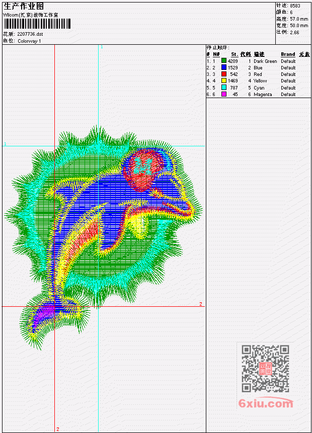Click the 'N#' column header
The height and width of the screenshot is (433, 312).
(216, 54)
